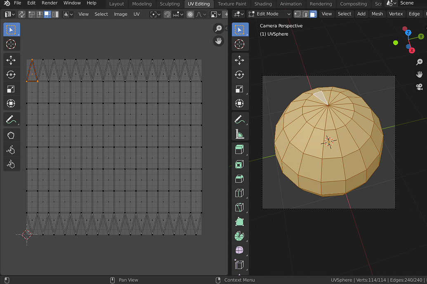Open the UV editor type dropdown

click(x=8, y=14)
